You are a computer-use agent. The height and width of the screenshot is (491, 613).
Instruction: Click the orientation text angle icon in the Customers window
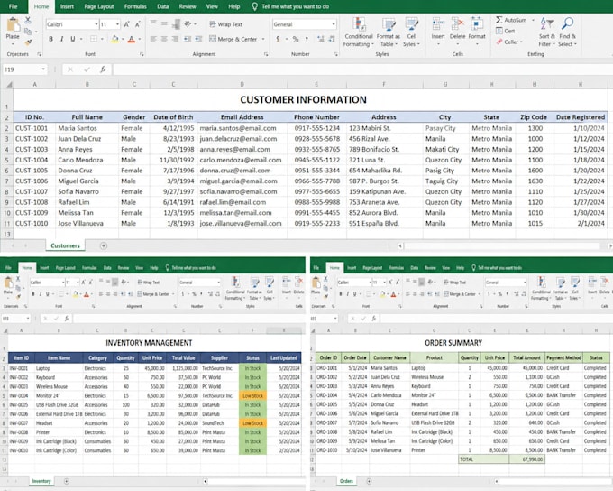188,24
